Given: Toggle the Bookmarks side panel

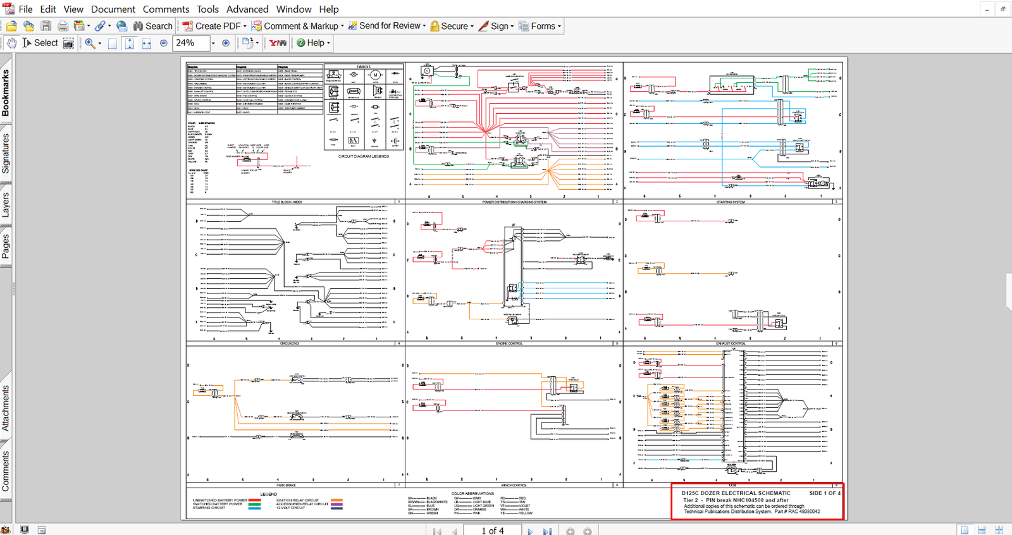Looking at the screenshot, I should point(6,92).
